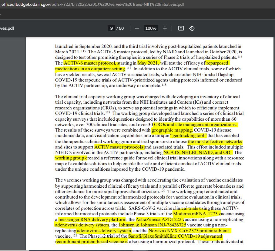Click highlighted 'NCATS, NHLBI, NIAID, and OD' text
Screen dimensions: 275x251
[x=197, y=152]
